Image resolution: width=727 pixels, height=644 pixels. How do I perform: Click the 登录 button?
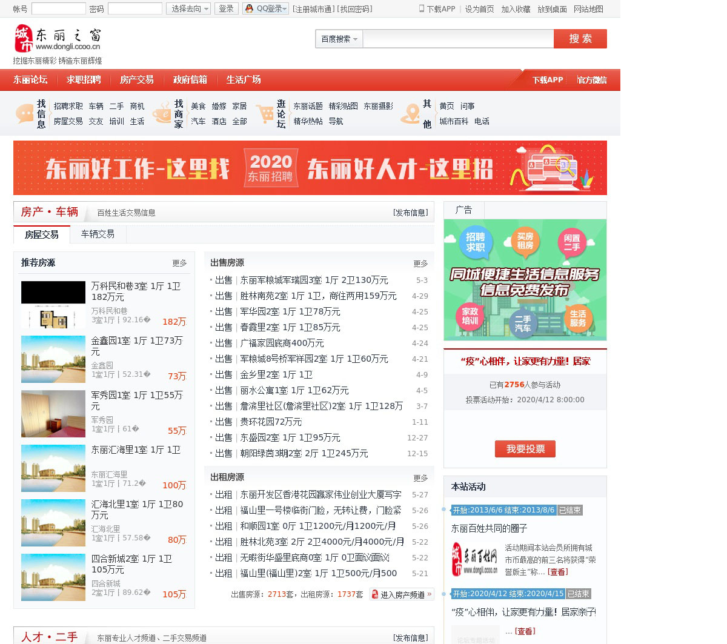click(x=227, y=8)
